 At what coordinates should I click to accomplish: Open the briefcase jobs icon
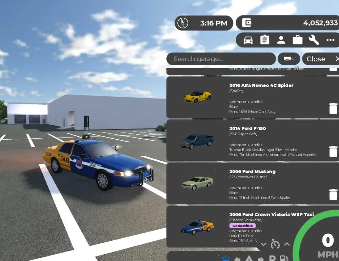298,40
